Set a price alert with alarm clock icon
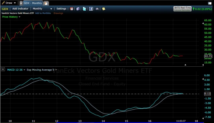This screenshot has width=214, height=123. [x=72, y=9]
